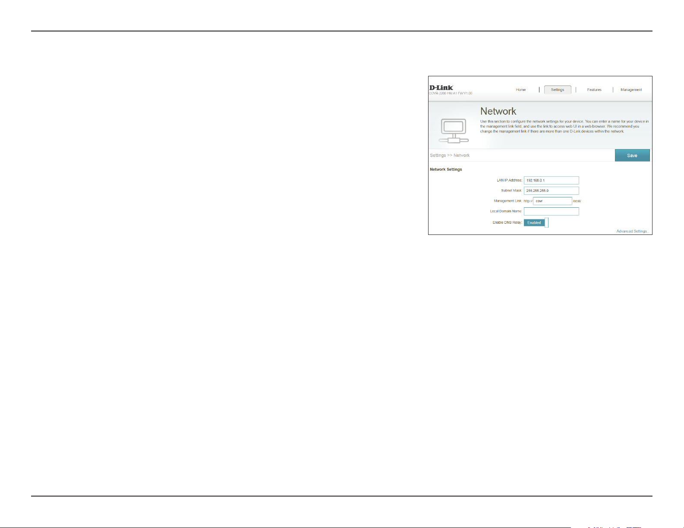Click the COVR-2200 firmware version text
Image resolution: width=684 pixels, height=528 pixels.
click(x=451, y=93)
